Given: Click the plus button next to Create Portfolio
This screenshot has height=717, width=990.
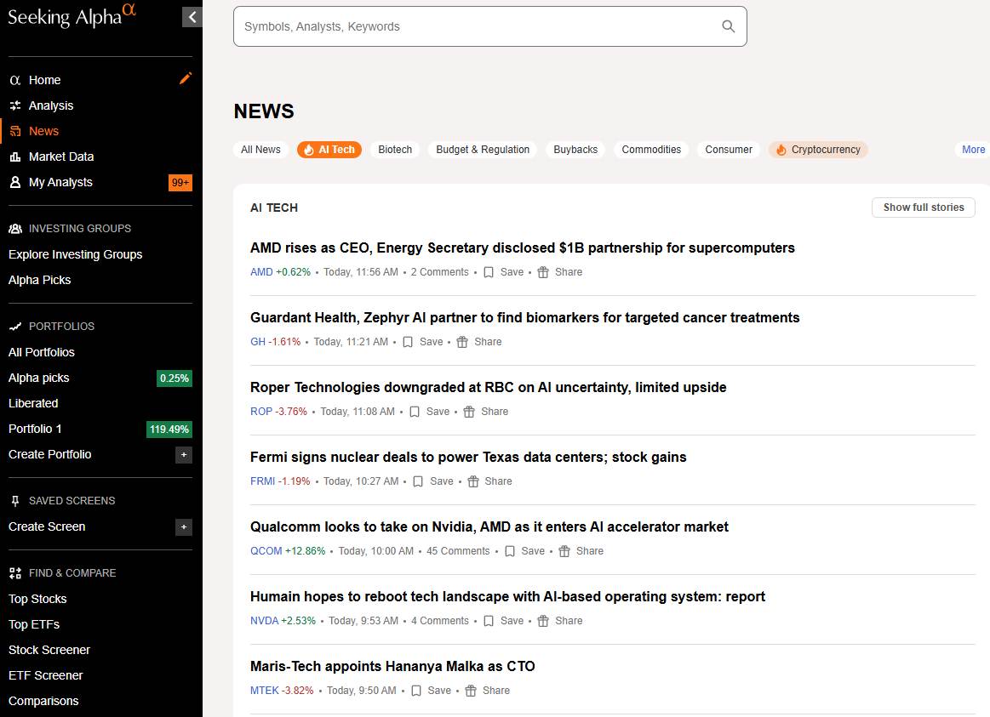Looking at the screenshot, I should coord(183,455).
